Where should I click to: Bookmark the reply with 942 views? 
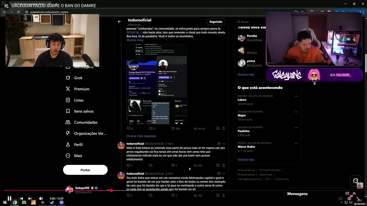(x=218, y=165)
